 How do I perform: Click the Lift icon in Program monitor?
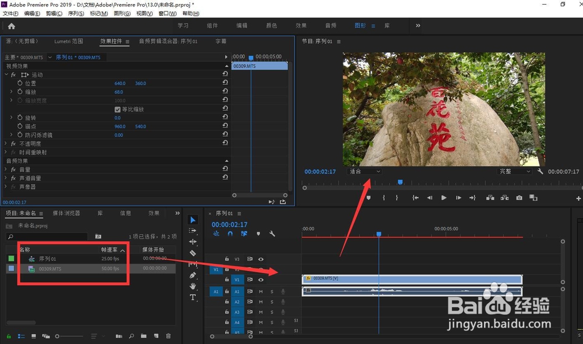[491, 198]
